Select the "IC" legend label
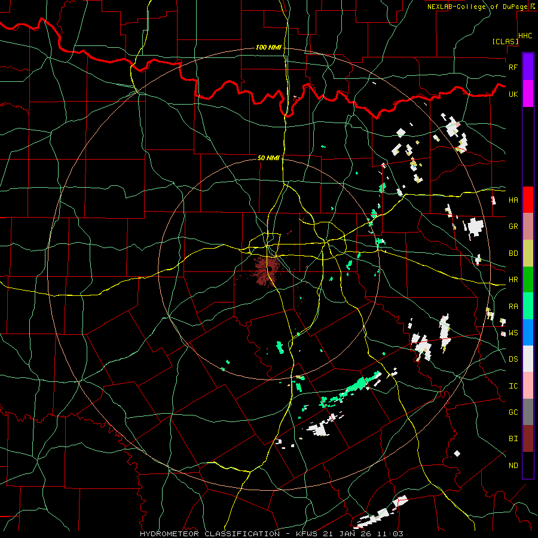This screenshot has height=538, width=538. click(x=513, y=386)
